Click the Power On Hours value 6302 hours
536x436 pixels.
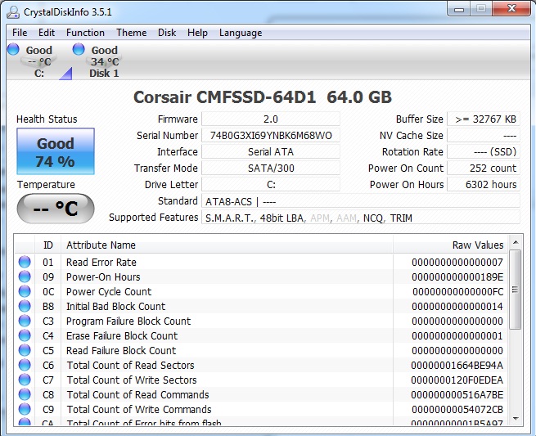click(x=484, y=185)
